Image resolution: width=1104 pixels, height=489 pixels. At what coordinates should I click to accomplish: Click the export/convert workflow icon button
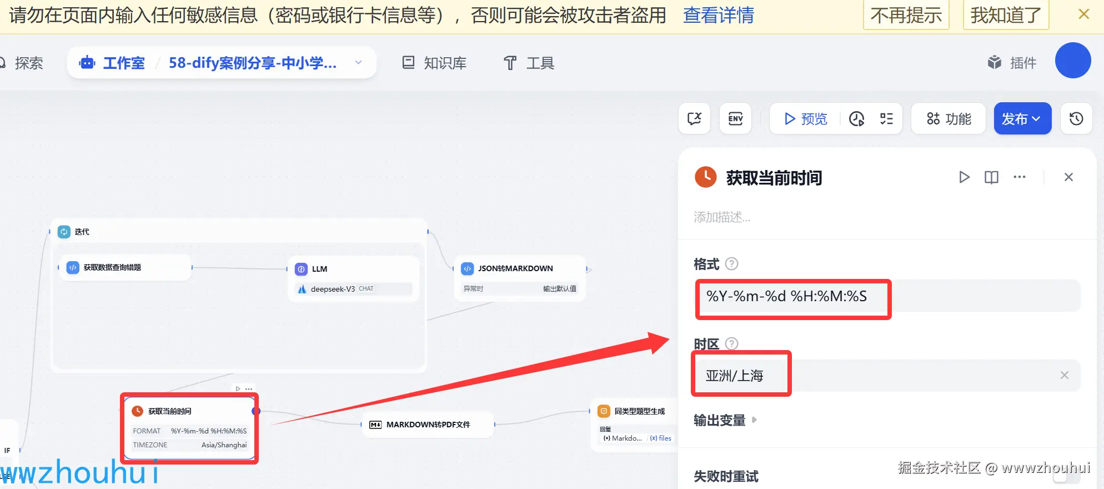(x=695, y=118)
